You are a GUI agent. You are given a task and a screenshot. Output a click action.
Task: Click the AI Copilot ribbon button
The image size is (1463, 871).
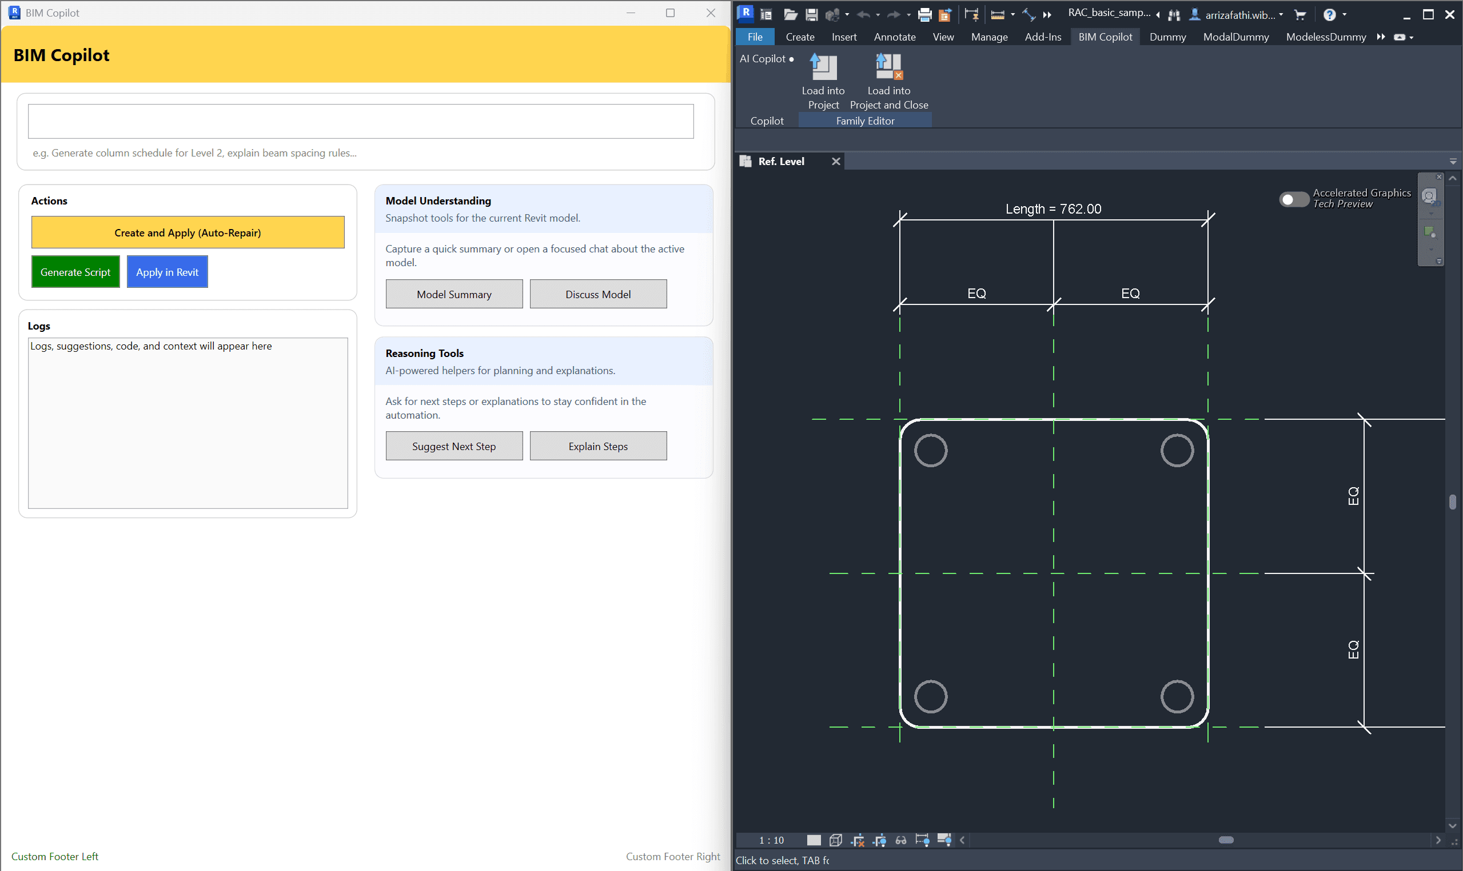pos(767,59)
